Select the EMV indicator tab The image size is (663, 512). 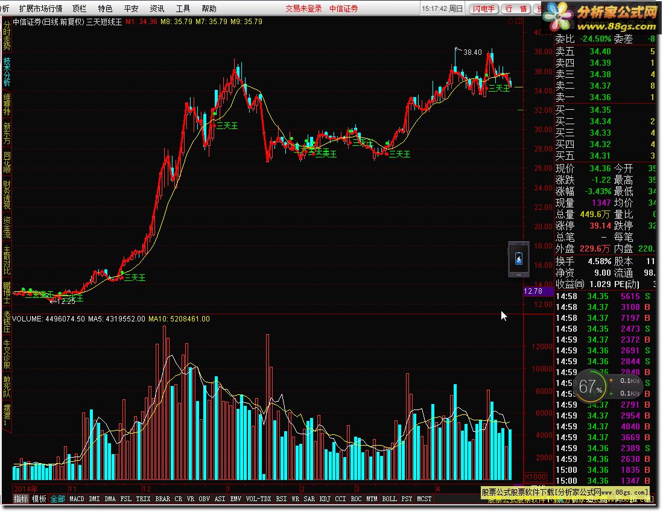tap(235, 499)
